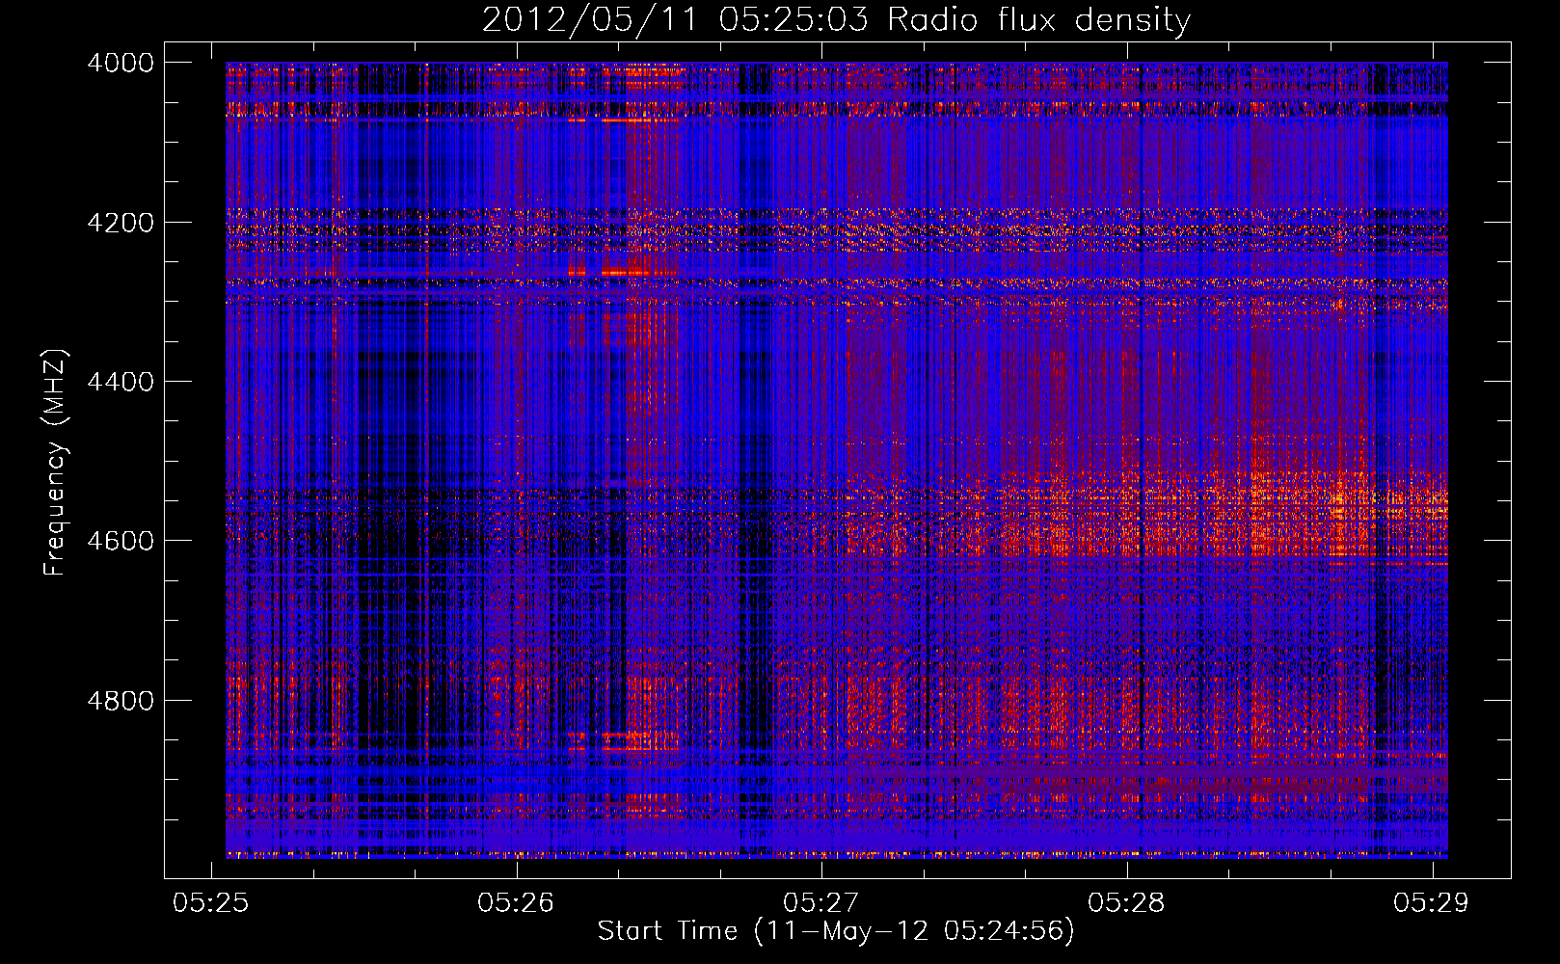This screenshot has width=1560, height=964.
Task: Click the "Start Time (11-May-12 05:24:56)" label
Action: [x=836, y=931]
